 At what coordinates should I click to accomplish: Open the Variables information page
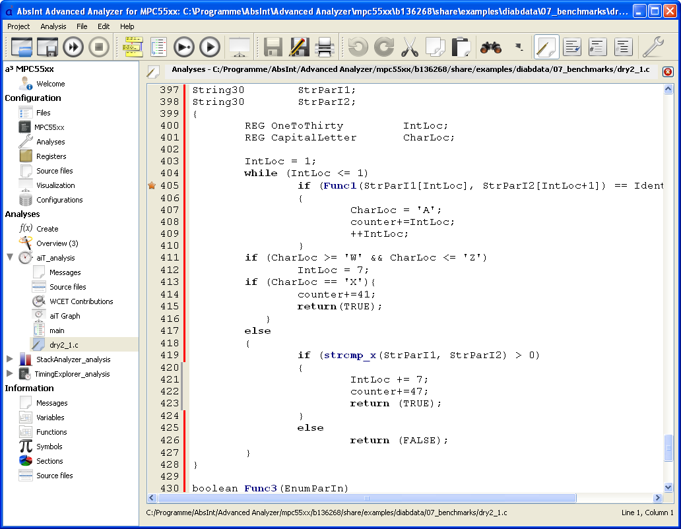pyautogui.click(x=42, y=418)
